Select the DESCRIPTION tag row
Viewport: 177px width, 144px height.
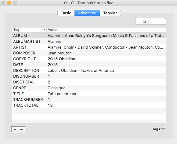point(89,71)
